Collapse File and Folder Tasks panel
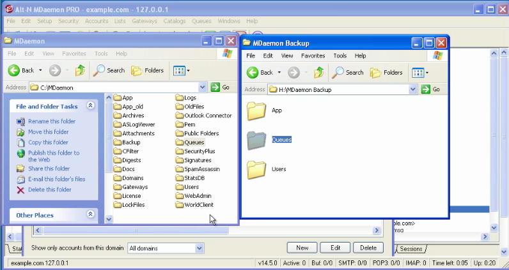Viewport: 509px width, 270px height. [x=91, y=106]
